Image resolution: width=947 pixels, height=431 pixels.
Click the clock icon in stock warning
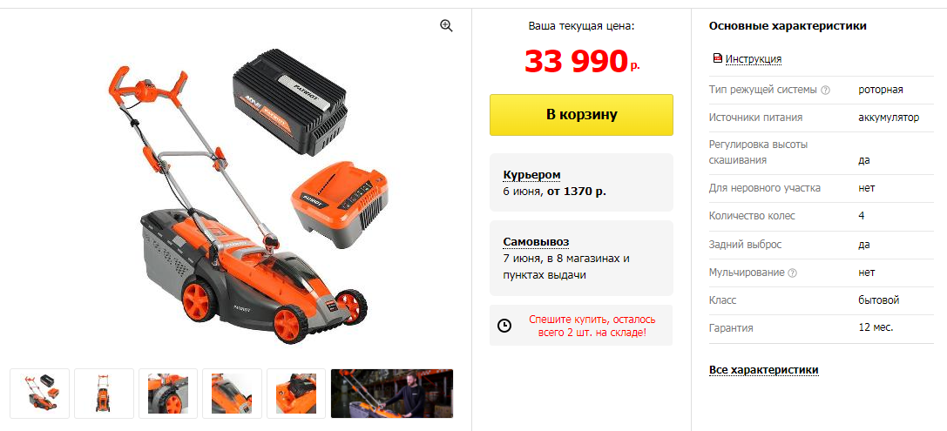(x=504, y=326)
